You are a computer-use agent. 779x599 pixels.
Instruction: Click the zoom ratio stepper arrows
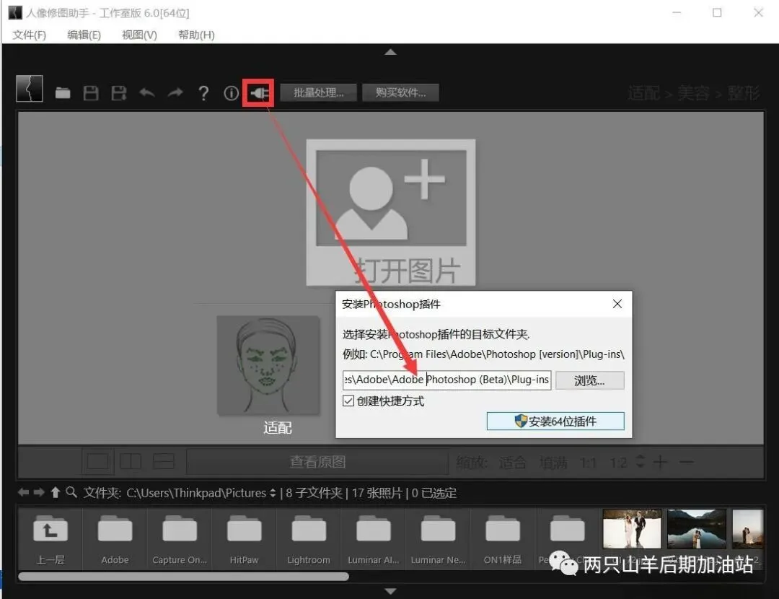(641, 462)
